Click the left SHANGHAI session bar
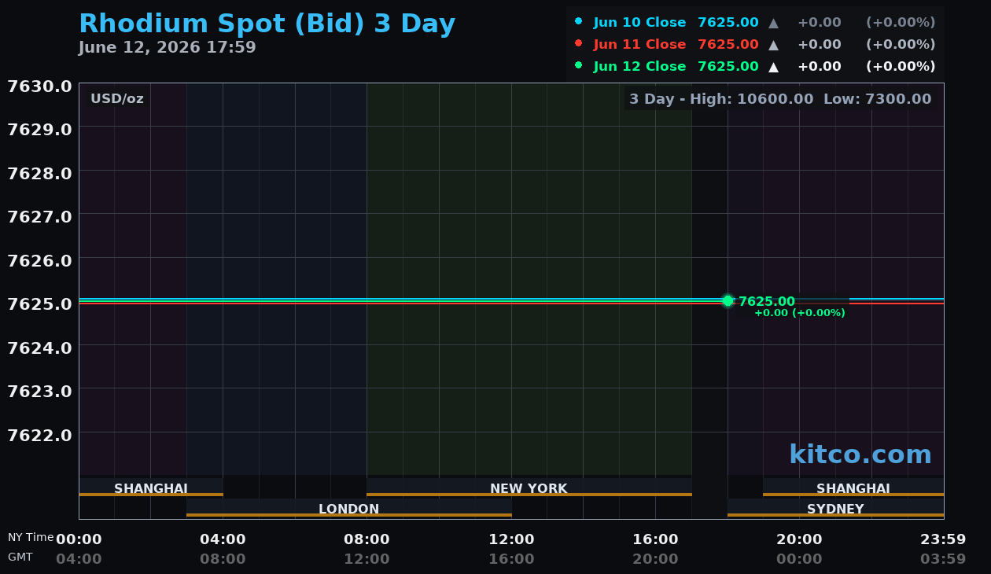Viewport: 991px width, 574px height. tap(151, 488)
